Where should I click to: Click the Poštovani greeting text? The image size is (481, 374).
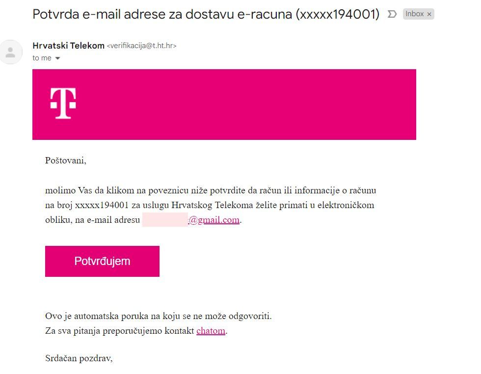click(x=66, y=160)
